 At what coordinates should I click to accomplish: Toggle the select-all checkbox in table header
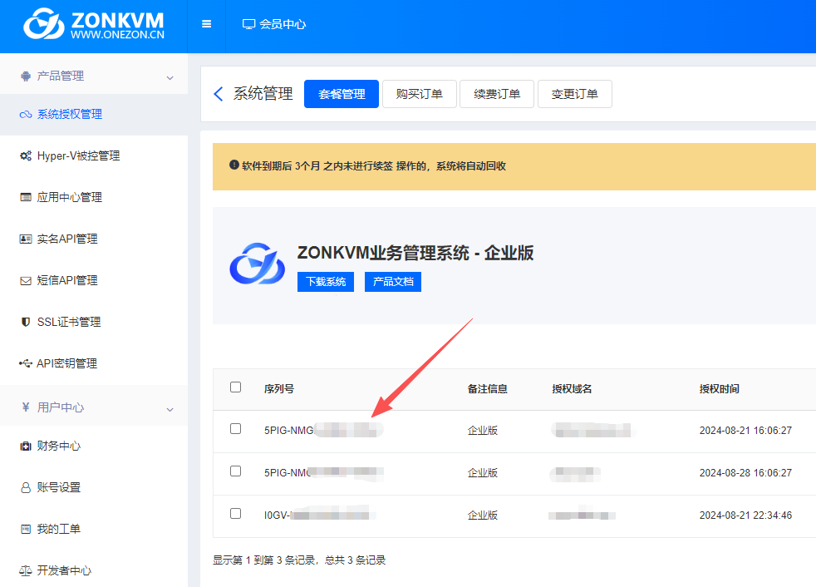click(235, 387)
